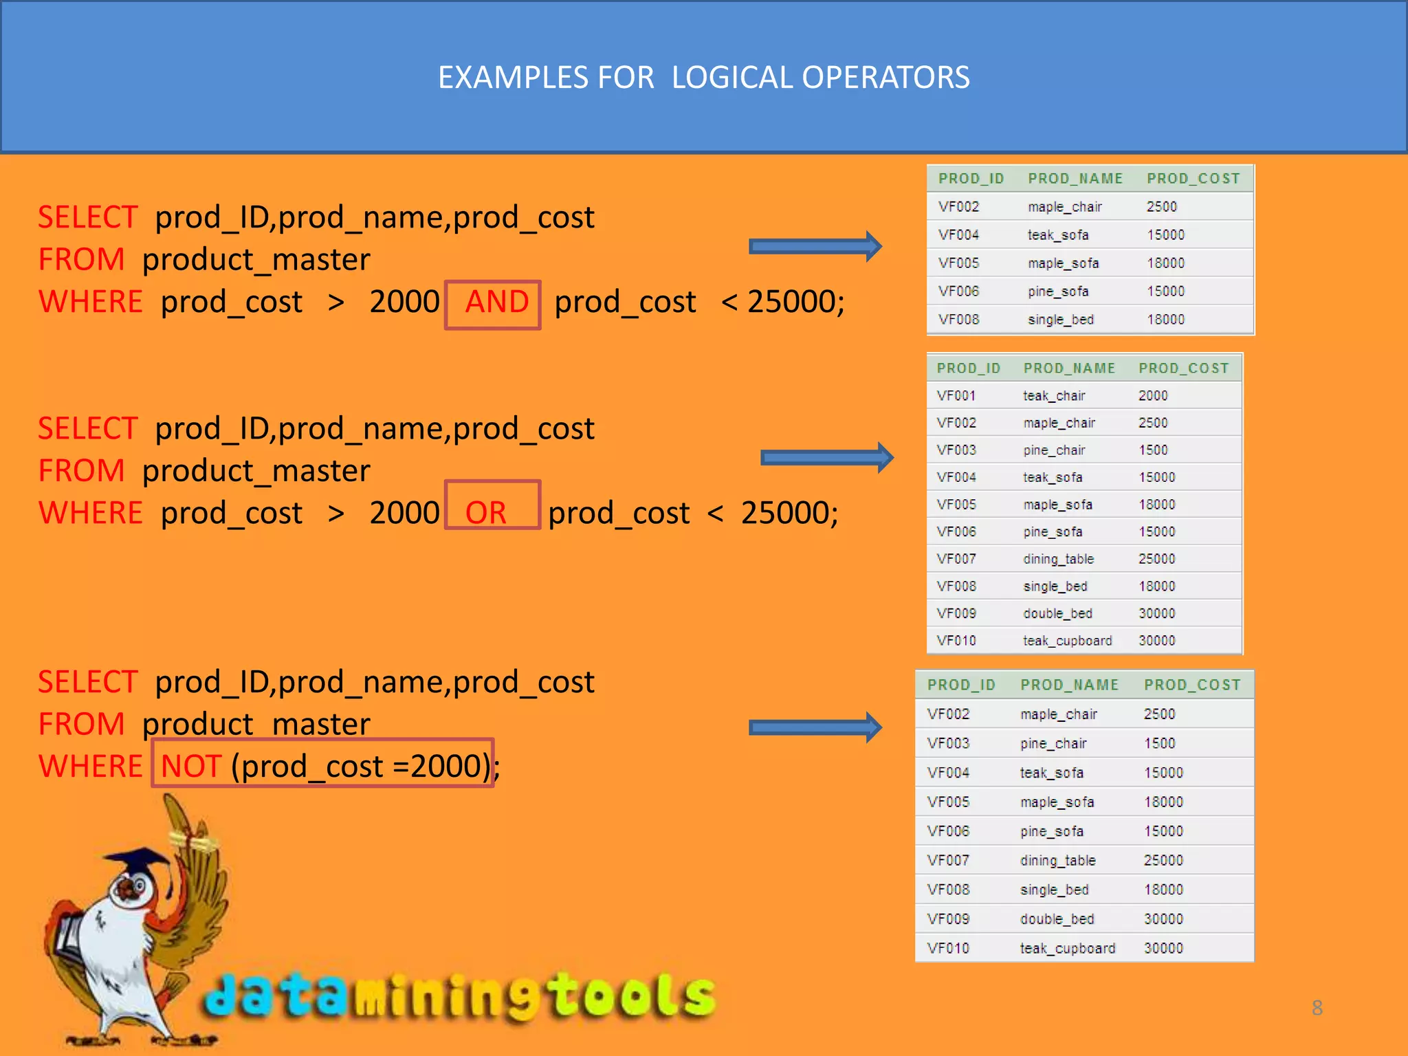The width and height of the screenshot is (1408, 1056).
Task: Click VF004 in the OR result table
Action: tap(956, 477)
